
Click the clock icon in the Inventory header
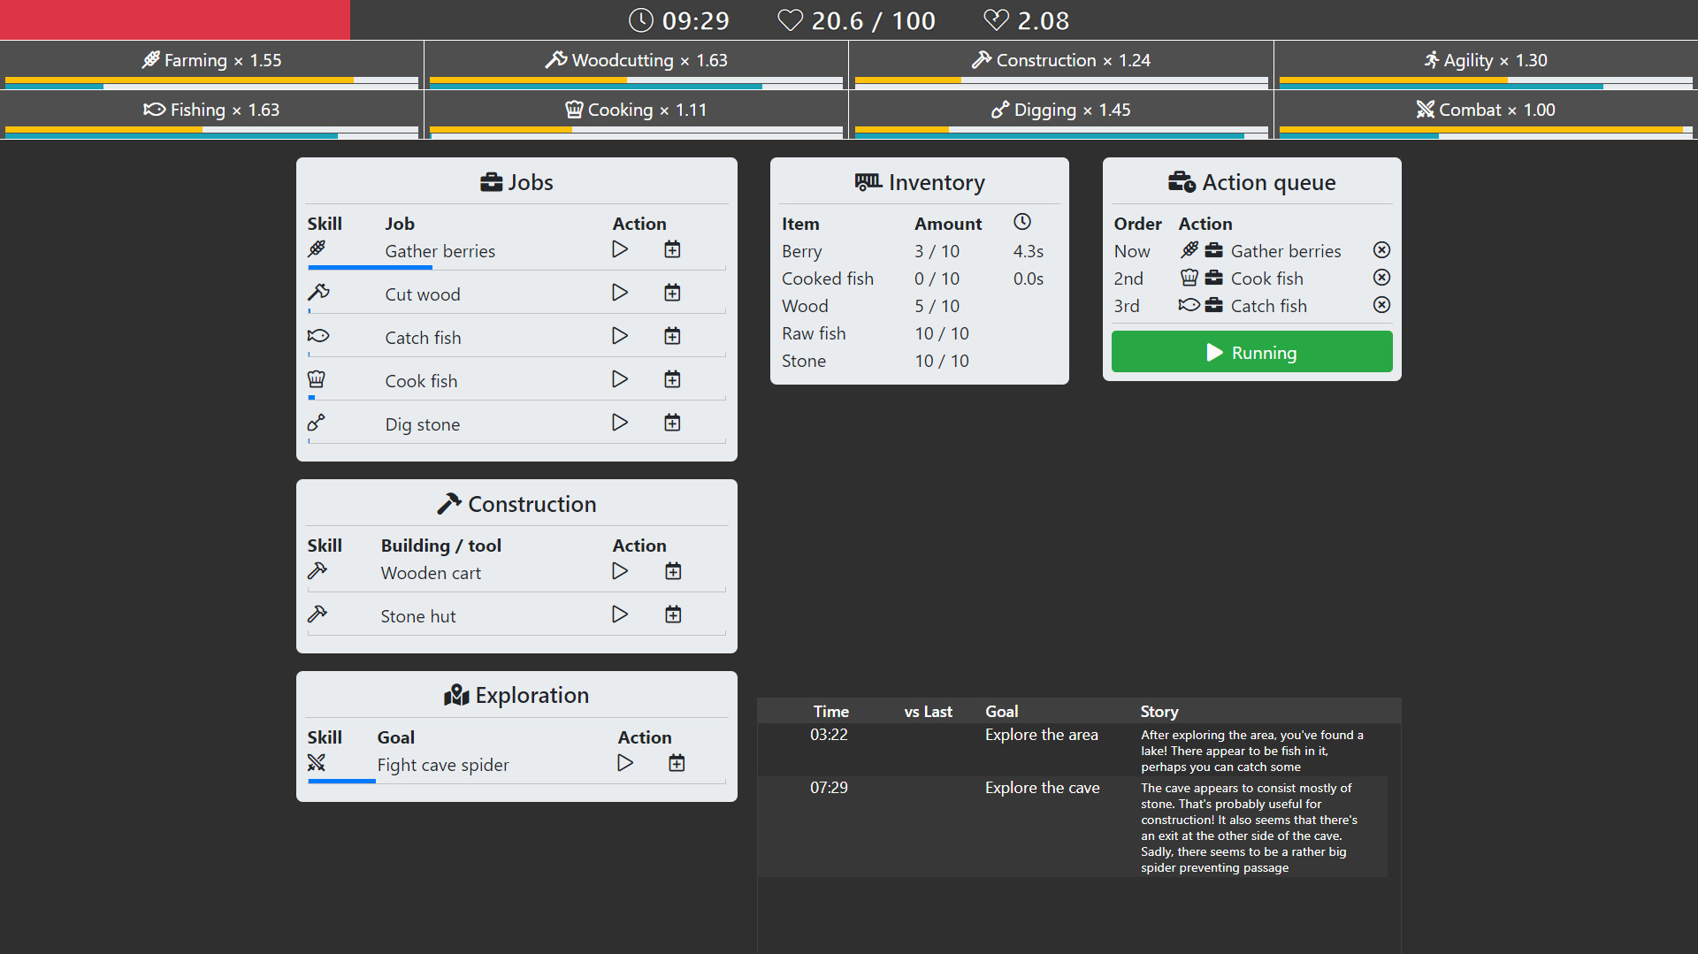(1023, 222)
